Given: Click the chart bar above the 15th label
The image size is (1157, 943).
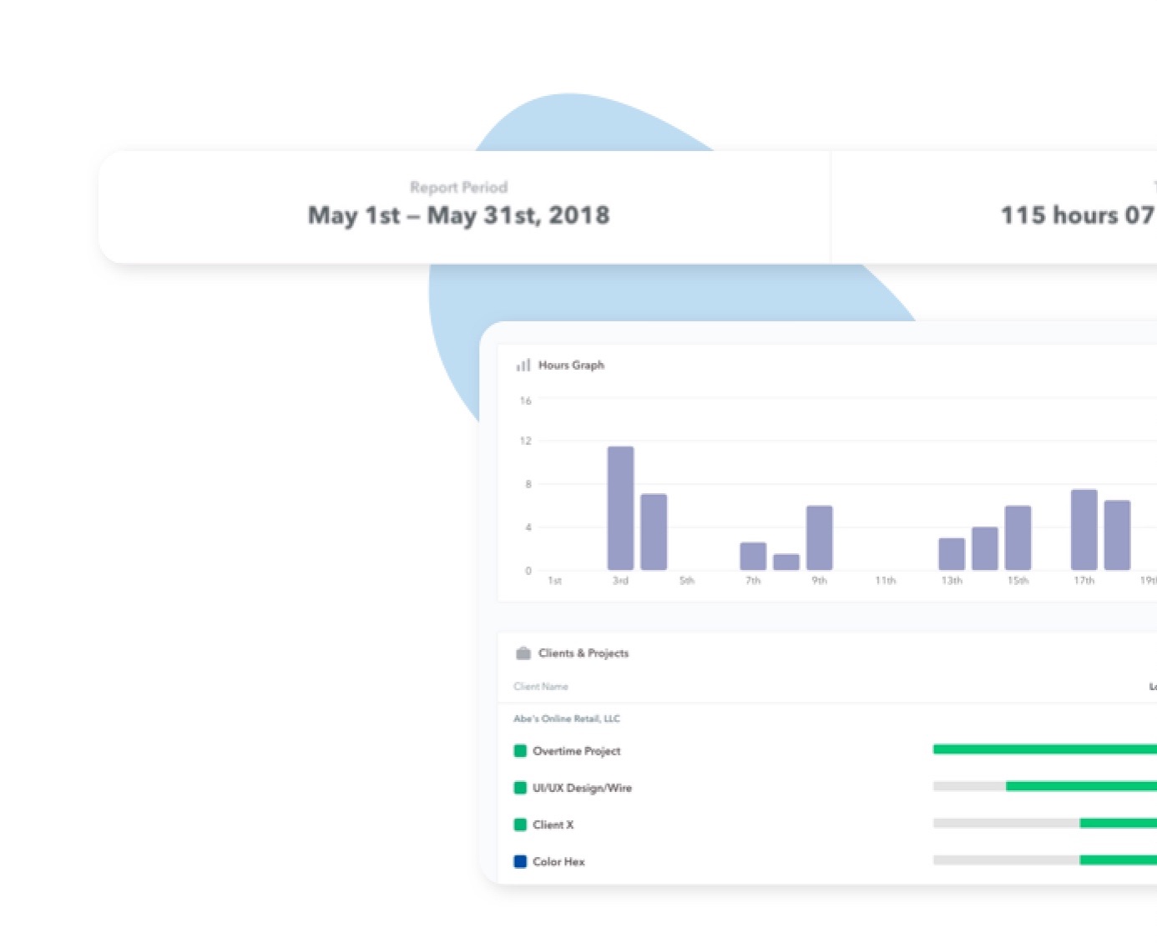Looking at the screenshot, I should [x=1018, y=538].
